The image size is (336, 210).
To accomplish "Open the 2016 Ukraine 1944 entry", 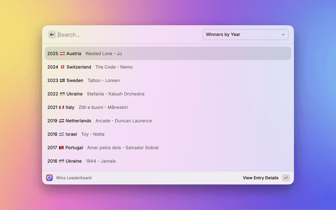I will coord(167,161).
